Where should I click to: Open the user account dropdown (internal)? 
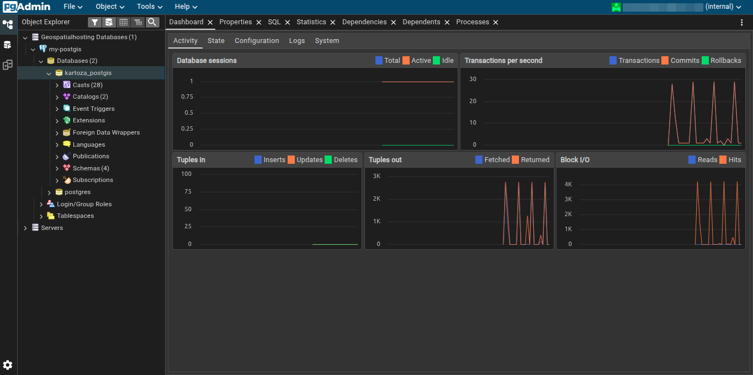tap(723, 7)
